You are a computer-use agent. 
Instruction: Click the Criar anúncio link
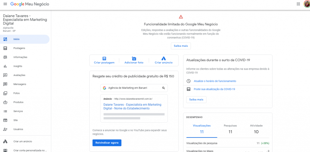163,63
